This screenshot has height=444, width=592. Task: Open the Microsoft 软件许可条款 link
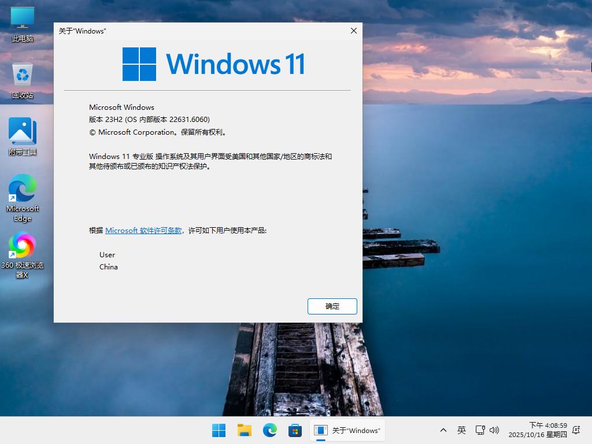(x=143, y=230)
